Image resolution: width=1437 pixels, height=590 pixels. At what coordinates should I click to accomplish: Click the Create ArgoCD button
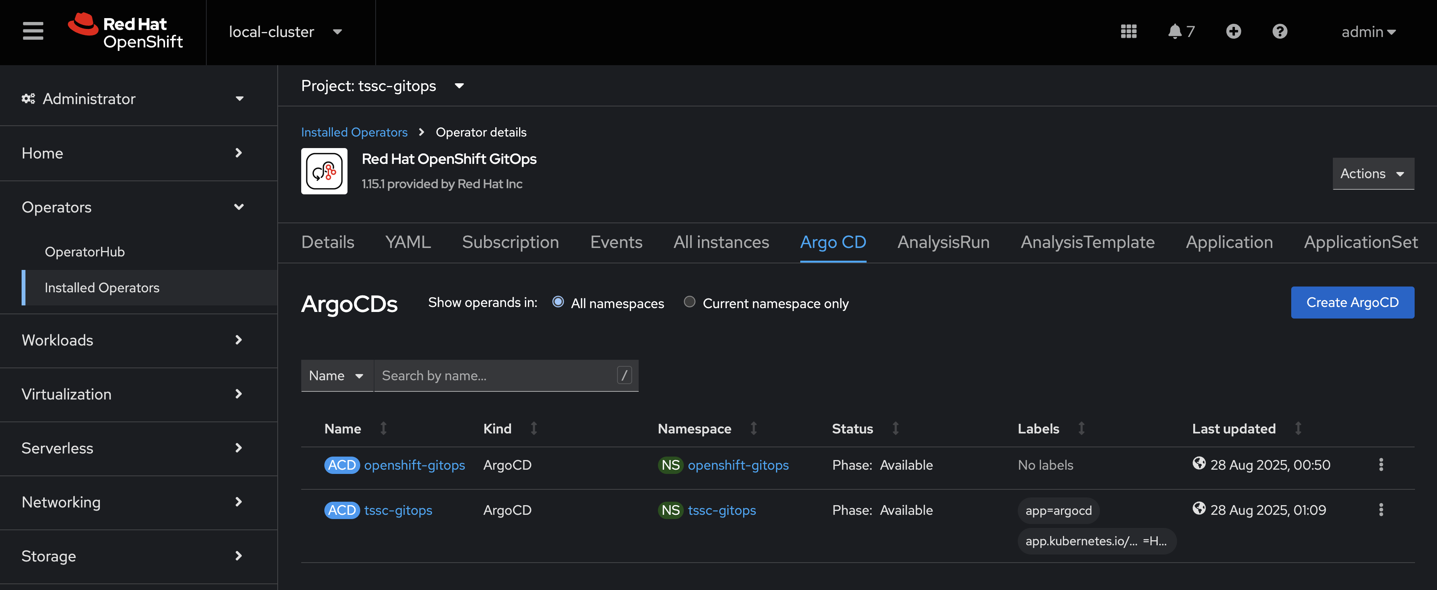tap(1352, 302)
